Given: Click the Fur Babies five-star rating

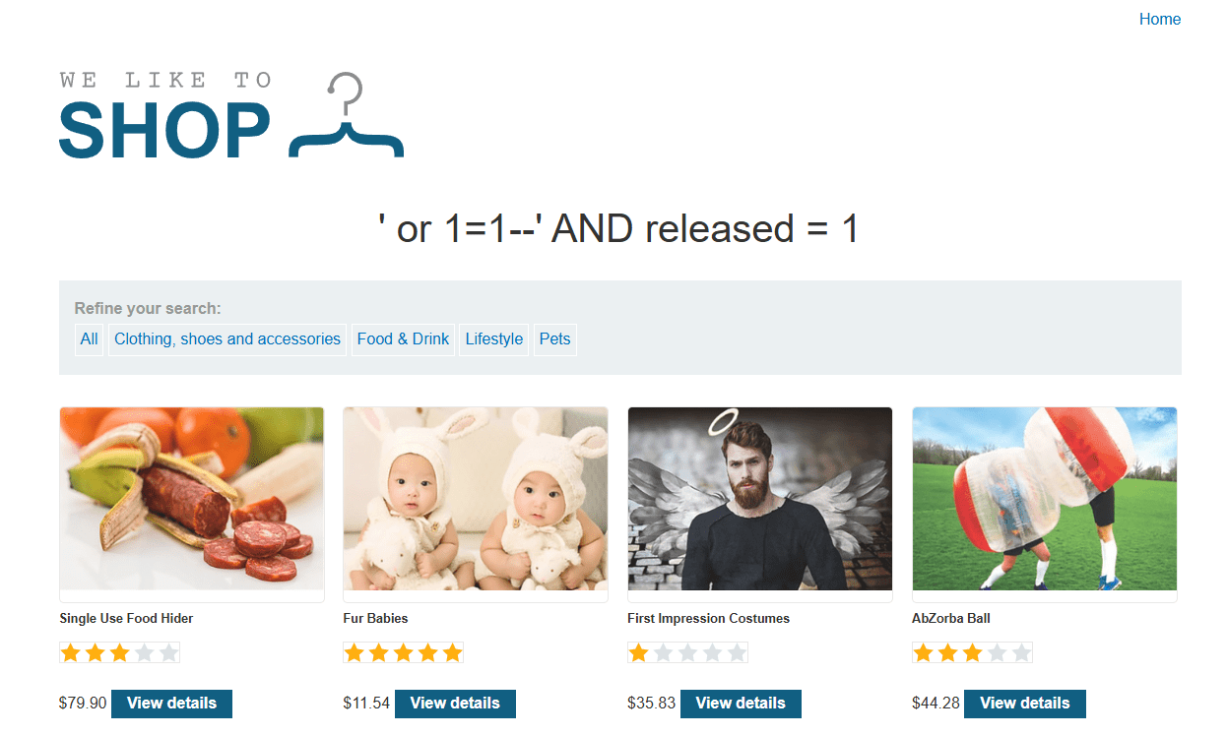Looking at the screenshot, I should click(404, 653).
